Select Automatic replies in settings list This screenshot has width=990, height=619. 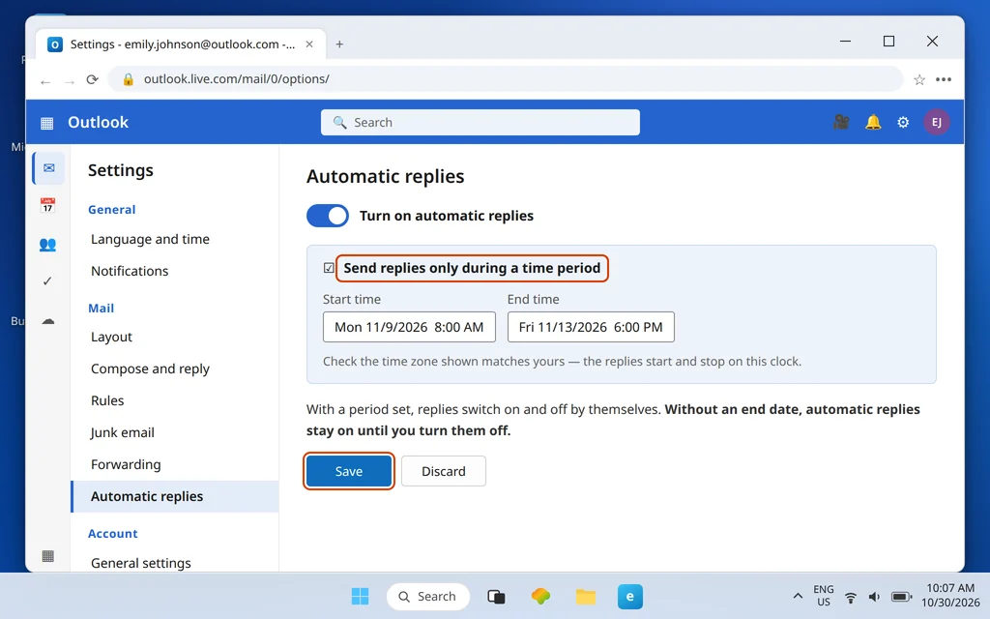175,496
